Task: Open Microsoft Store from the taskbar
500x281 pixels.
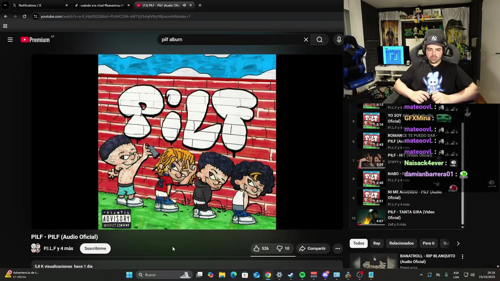Action: [x=245, y=275]
